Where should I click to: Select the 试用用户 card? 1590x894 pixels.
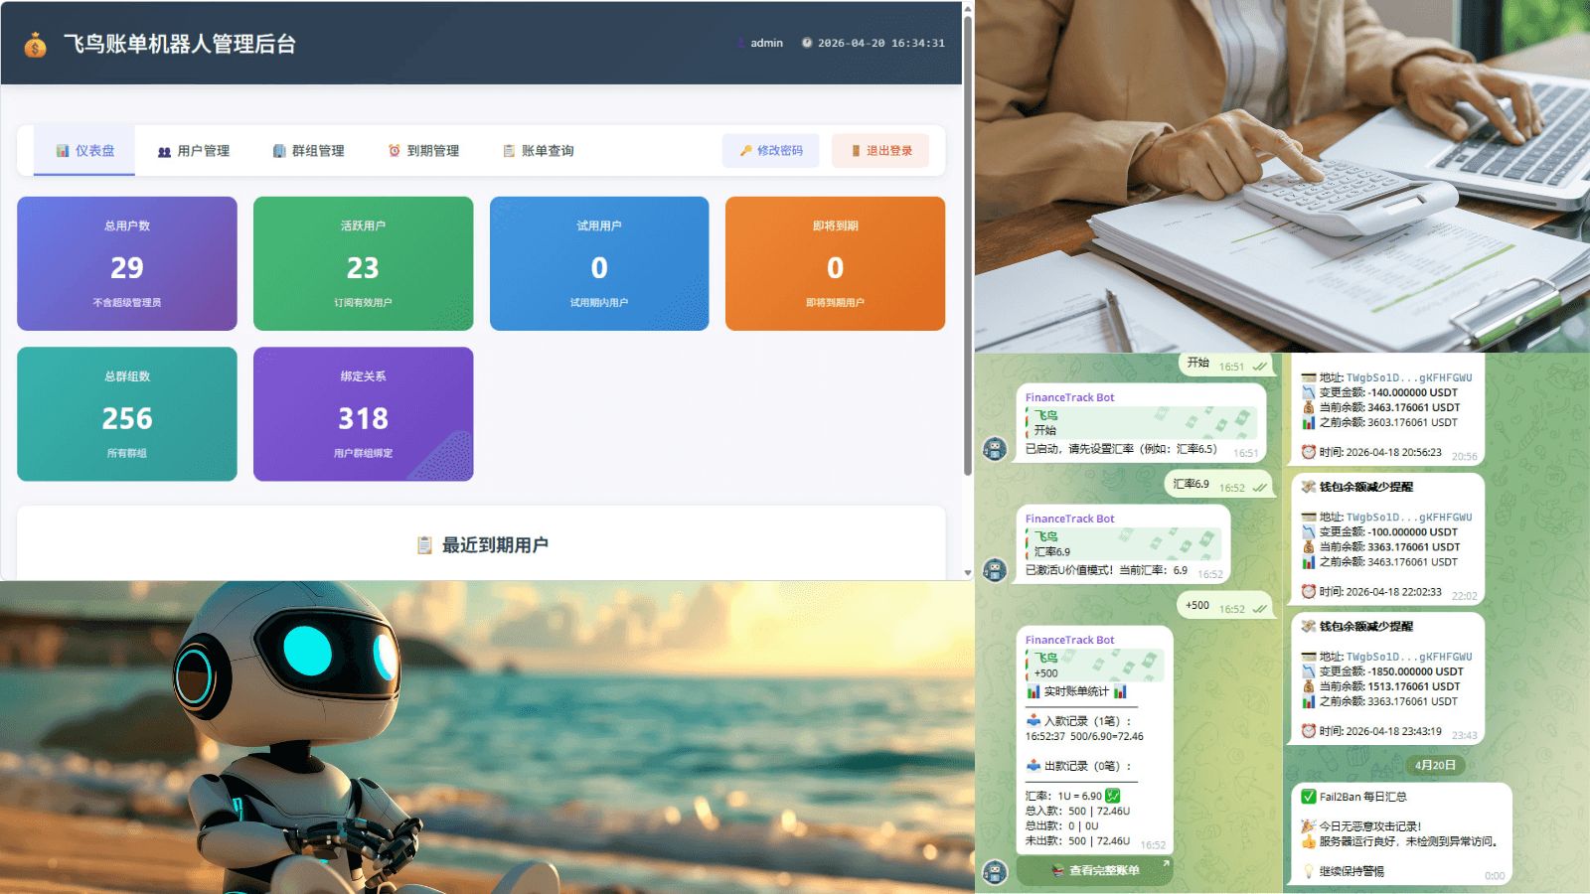599,263
